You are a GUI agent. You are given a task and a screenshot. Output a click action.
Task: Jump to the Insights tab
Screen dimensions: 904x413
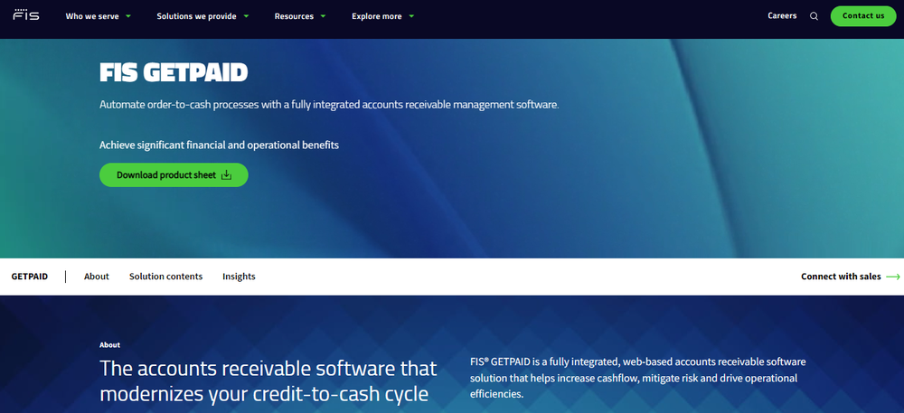[x=239, y=277]
